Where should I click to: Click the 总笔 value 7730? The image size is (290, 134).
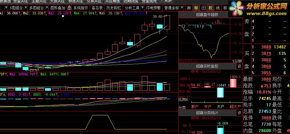[266, 124]
